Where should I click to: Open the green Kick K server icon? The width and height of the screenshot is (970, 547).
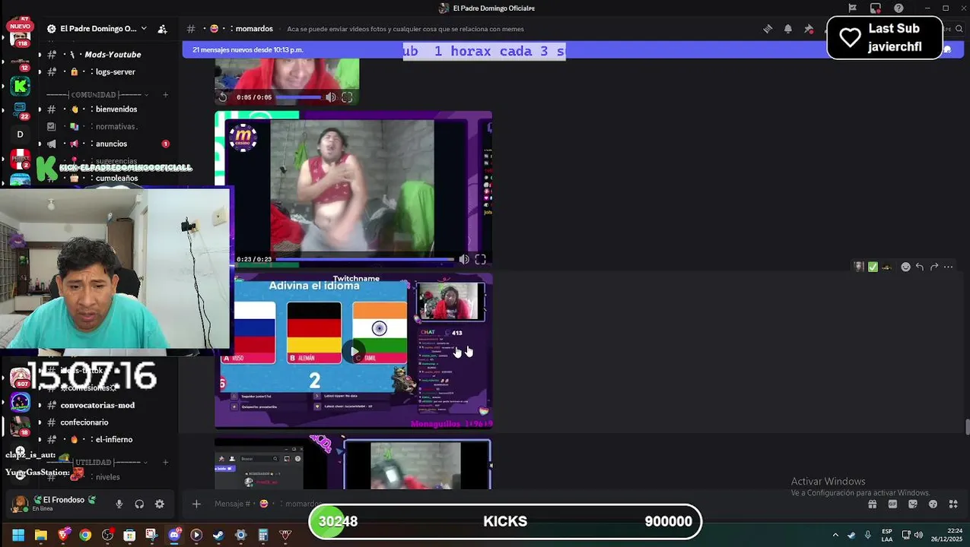coord(21,86)
